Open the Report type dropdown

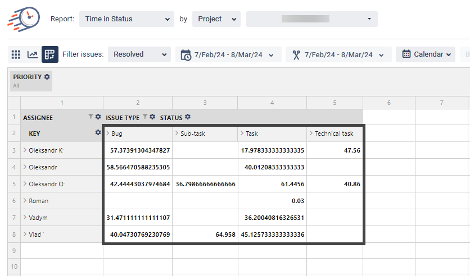click(x=126, y=19)
